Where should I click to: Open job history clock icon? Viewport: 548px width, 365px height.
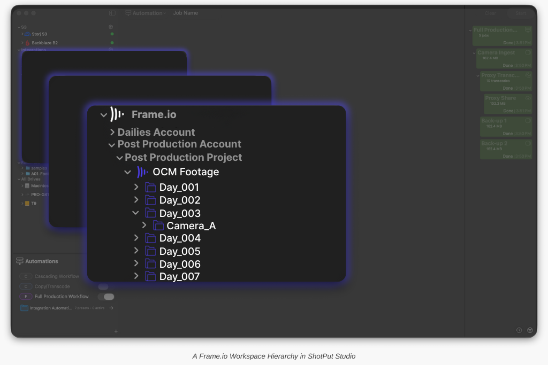tap(519, 330)
